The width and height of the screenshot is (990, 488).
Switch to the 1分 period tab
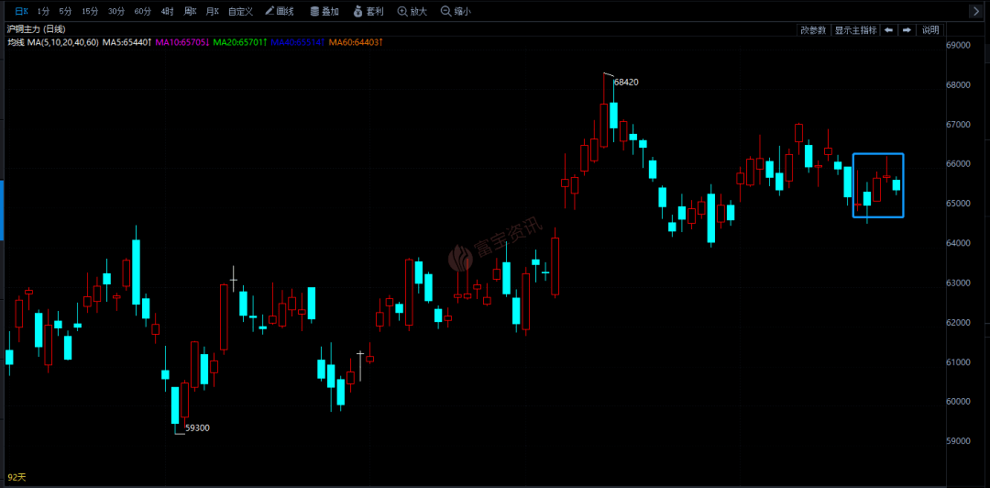pos(43,11)
